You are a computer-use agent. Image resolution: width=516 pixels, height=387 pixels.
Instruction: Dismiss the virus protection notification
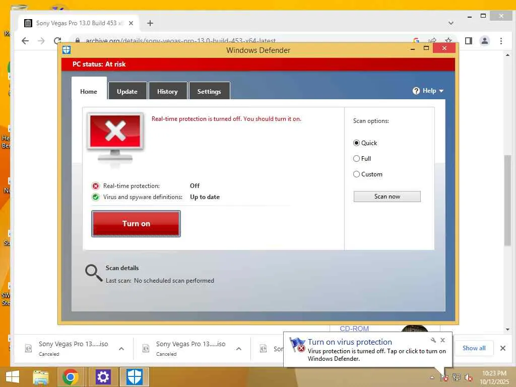[x=442, y=340]
